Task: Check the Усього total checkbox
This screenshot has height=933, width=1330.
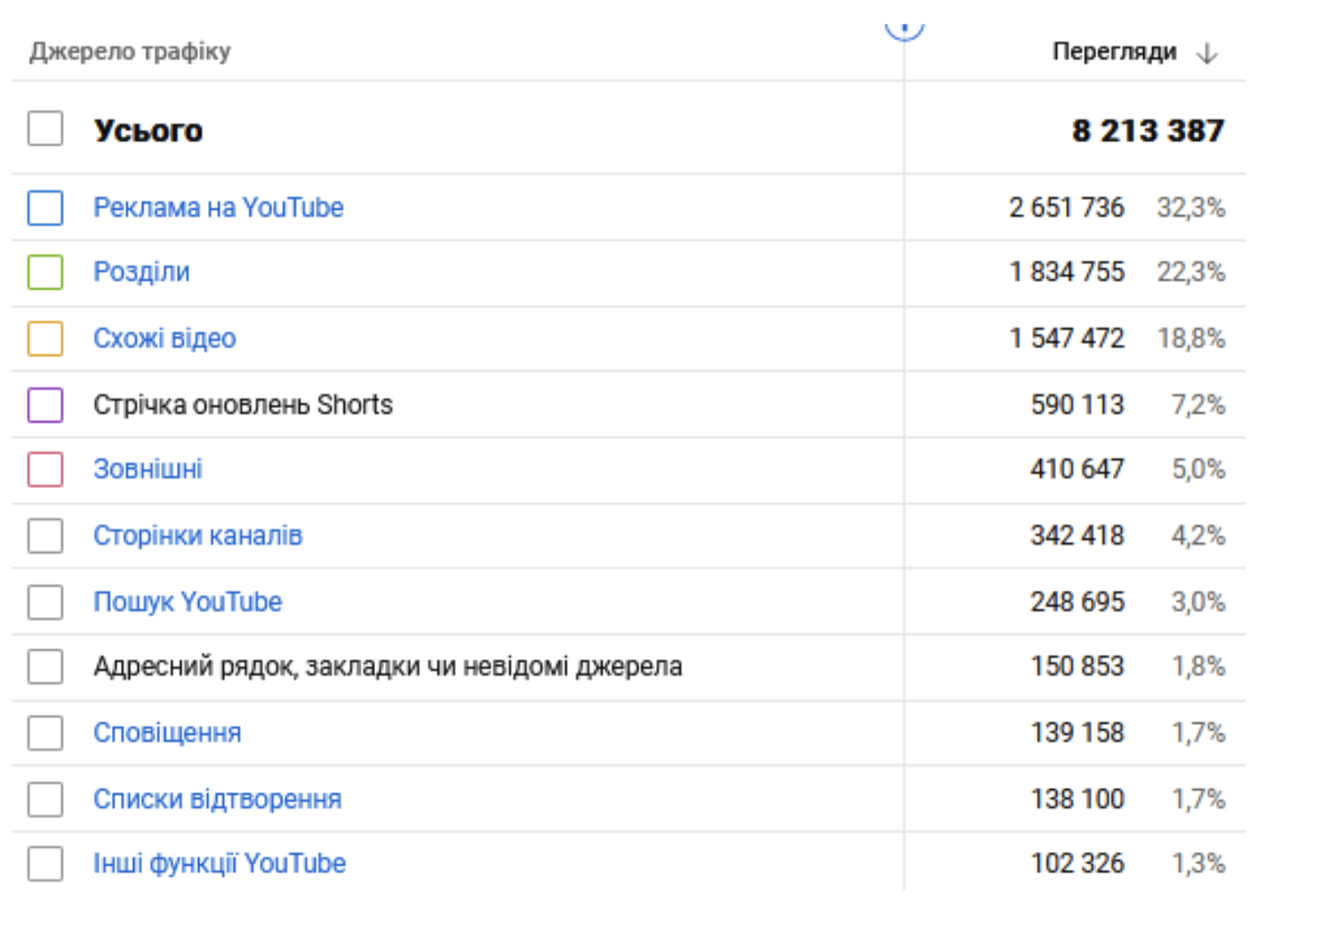Action: (45, 129)
